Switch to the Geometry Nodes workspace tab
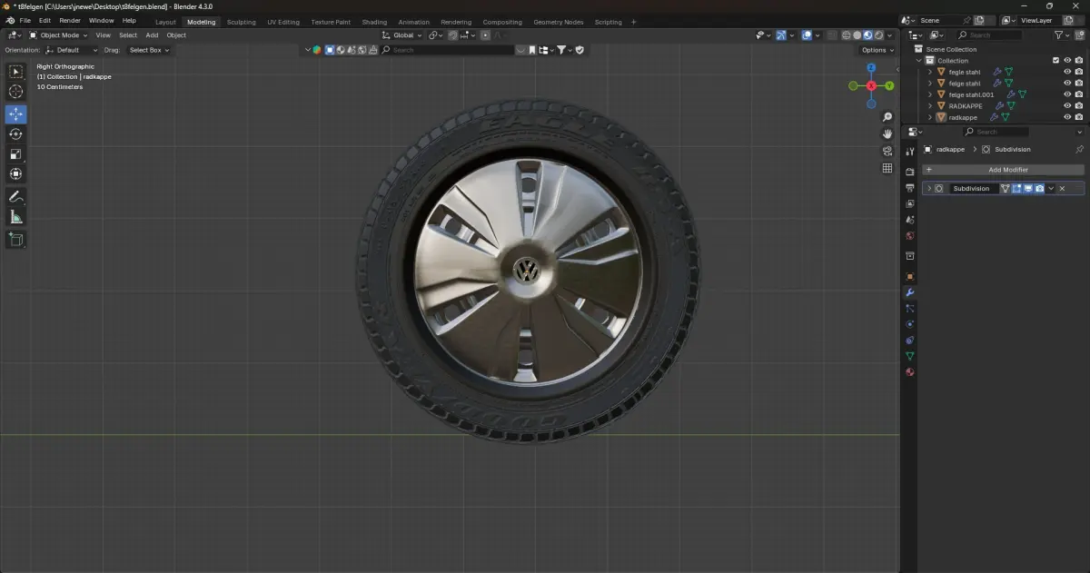This screenshot has height=573, width=1090. click(x=559, y=22)
